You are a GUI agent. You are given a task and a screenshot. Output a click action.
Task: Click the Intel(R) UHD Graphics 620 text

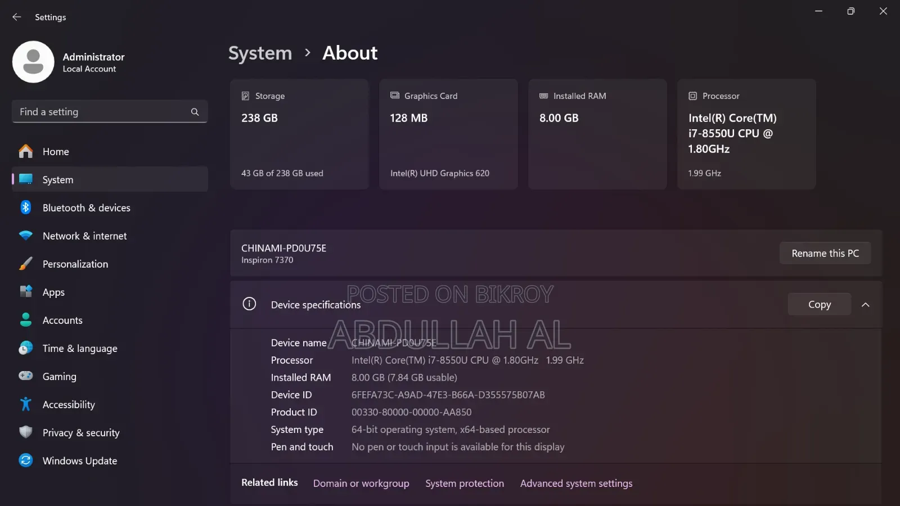[x=440, y=173]
